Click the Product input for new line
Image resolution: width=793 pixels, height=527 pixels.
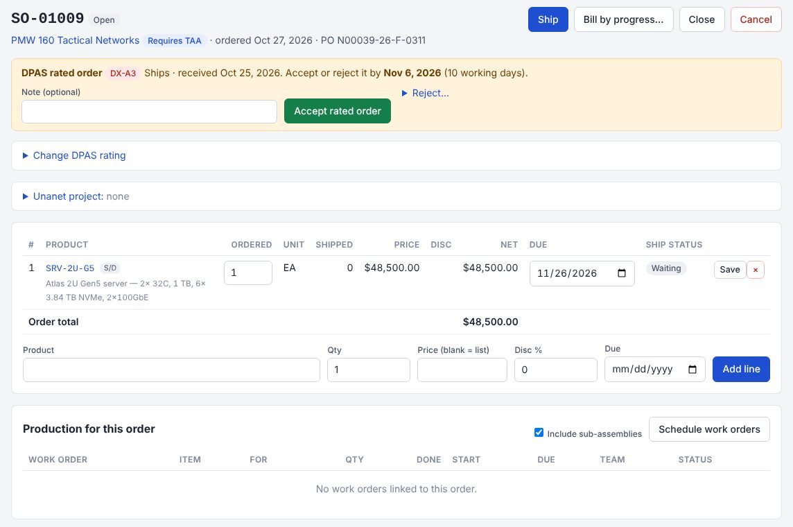click(x=171, y=370)
